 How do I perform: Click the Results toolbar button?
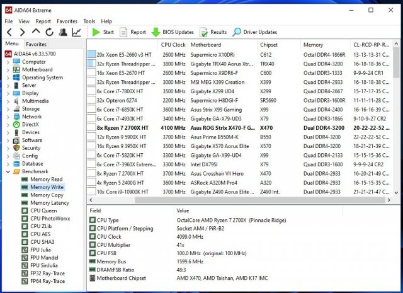(213, 32)
